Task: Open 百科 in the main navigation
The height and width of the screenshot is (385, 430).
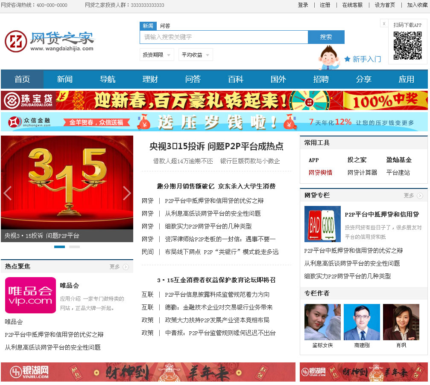Action: coord(236,79)
